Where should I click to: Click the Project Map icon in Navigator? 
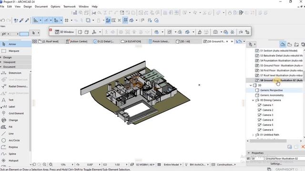coord(283,44)
